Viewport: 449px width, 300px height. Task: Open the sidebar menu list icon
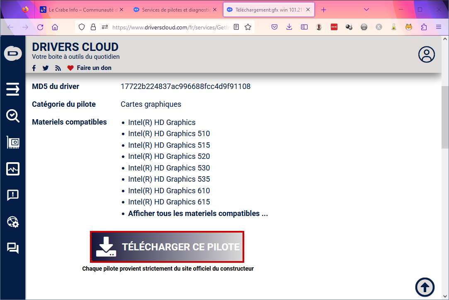[x=12, y=89]
